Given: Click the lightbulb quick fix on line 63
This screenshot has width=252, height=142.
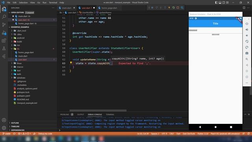Looking at the screenshot, I should (71, 63).
